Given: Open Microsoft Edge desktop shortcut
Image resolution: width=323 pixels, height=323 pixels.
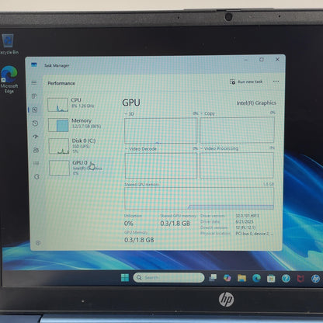Looking at the screenshot, I should coord(9,79).
